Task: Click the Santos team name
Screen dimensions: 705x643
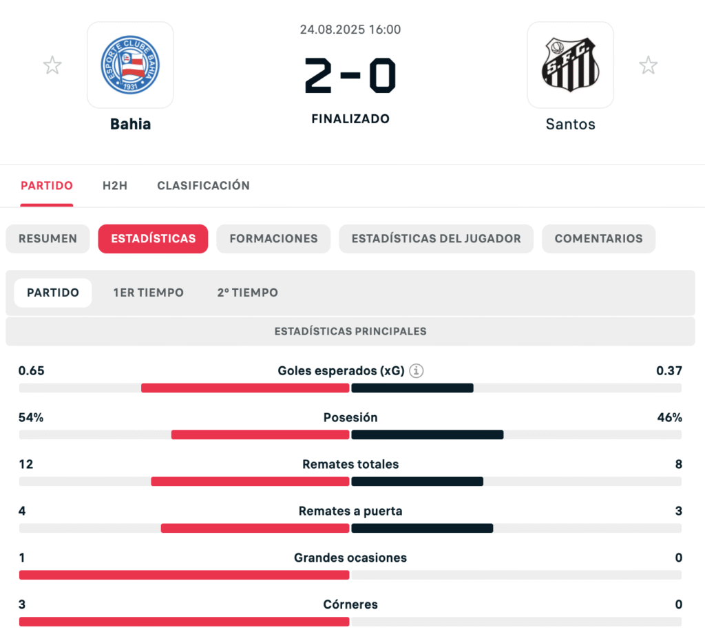Action: pos(570,125)
